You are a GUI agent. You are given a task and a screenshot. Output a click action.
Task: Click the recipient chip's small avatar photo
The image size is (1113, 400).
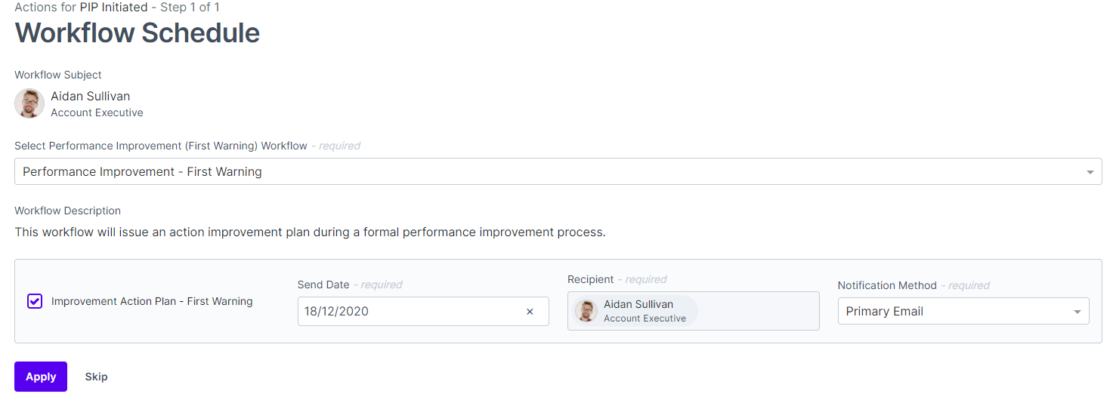tap(586, 311)
